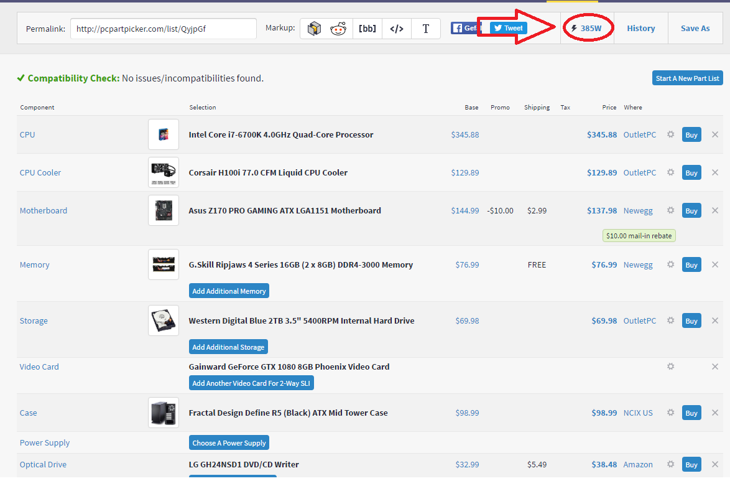Image resolution: width=730 pixels, height=486 pixels.
Task: Open the gear icon in Storage row
Action: click(670, 320)
